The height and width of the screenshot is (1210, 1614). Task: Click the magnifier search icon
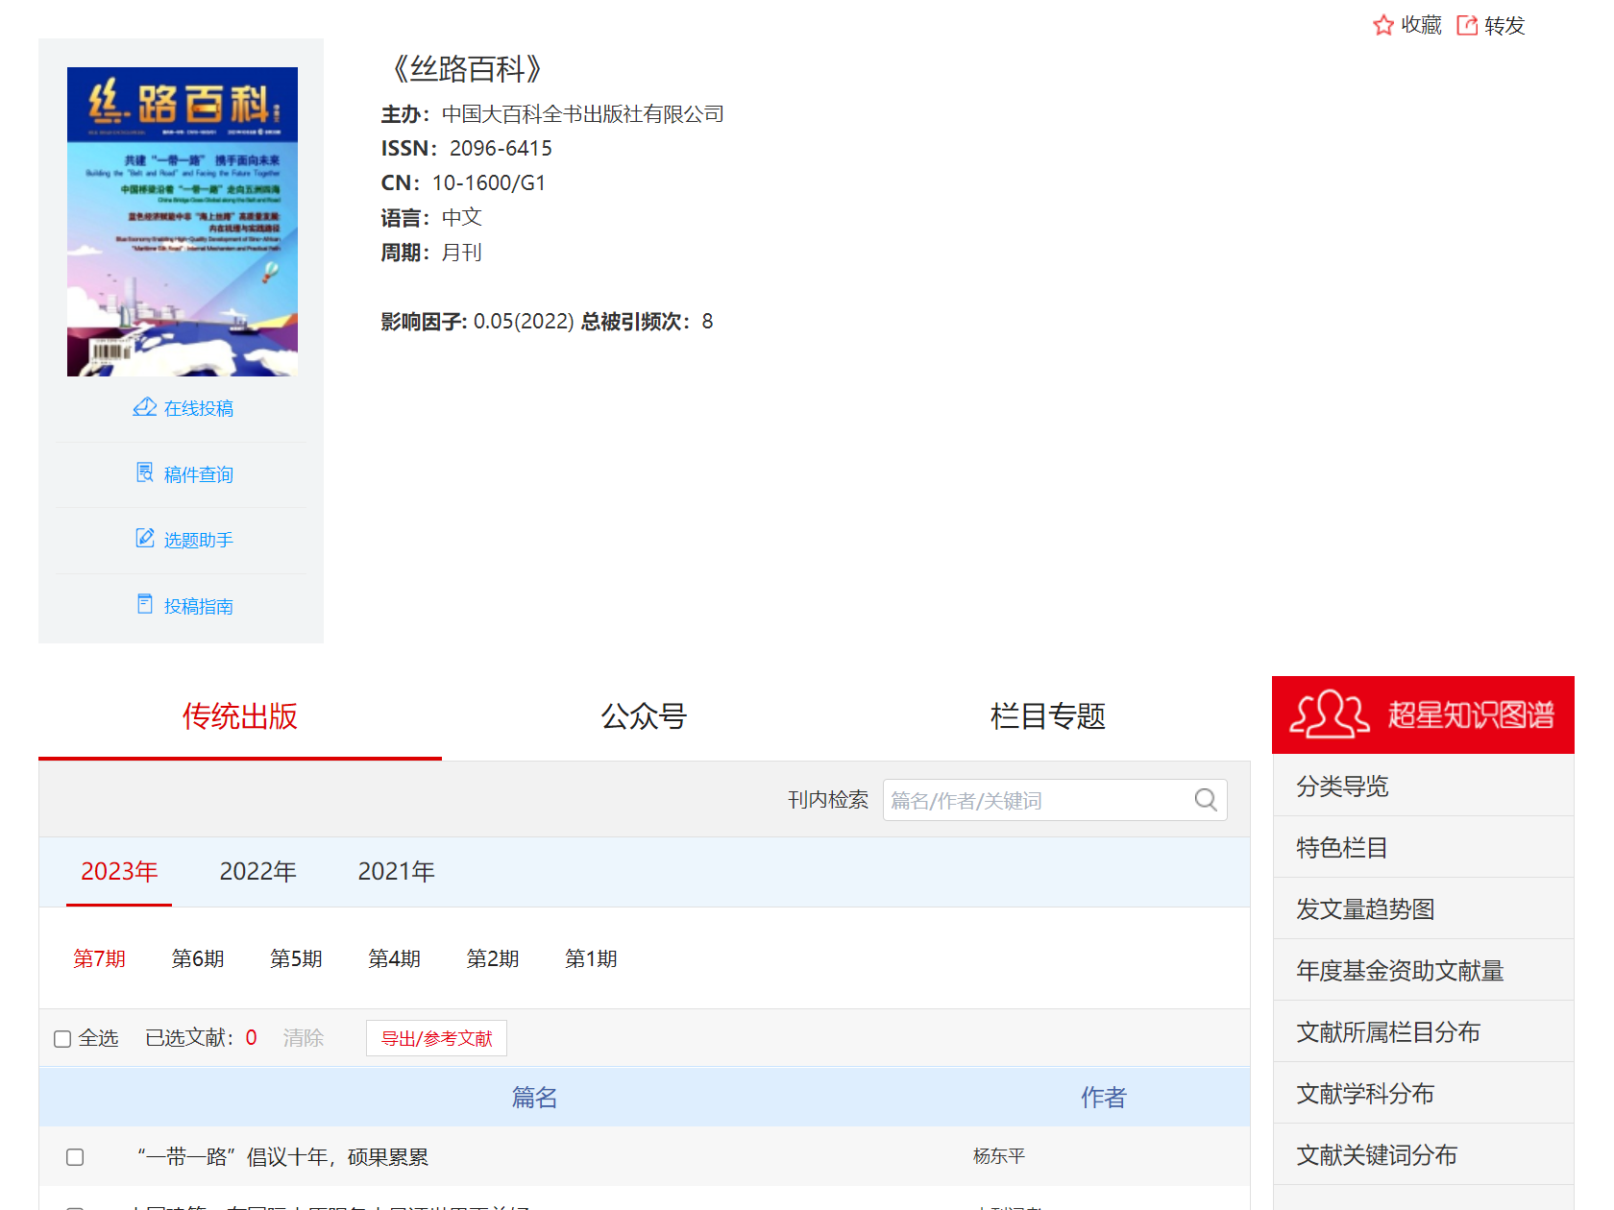1206,800
